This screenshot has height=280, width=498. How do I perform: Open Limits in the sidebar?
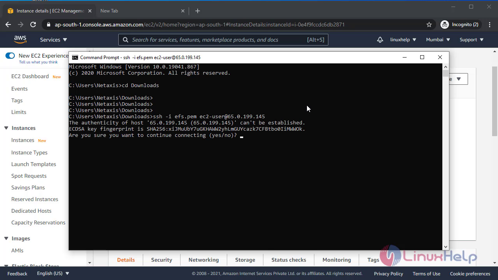coord(19,112)
